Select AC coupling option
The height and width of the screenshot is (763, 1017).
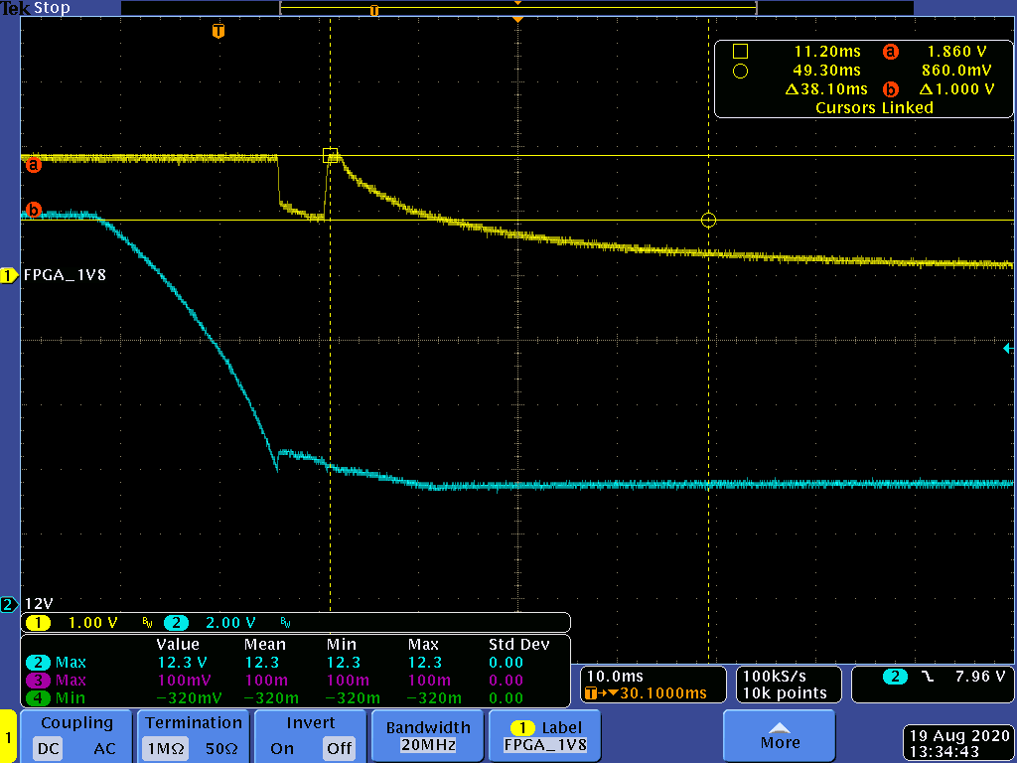pyautogui.click(x=104, y=748)
